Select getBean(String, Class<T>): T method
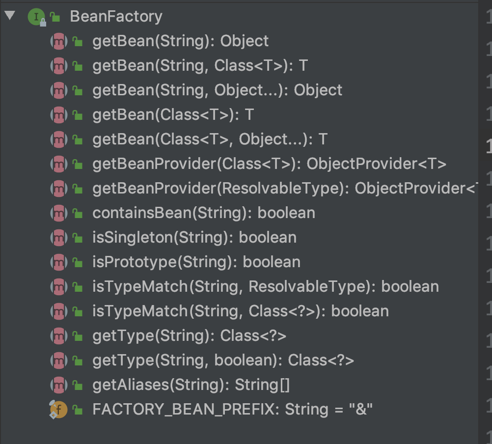The height and width of the screenshot is (444, 492). pos(200,66)
